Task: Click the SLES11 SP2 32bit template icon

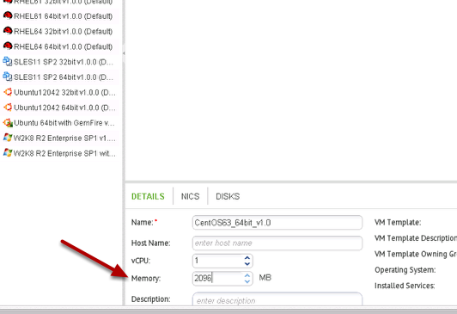Action: tap(8, 61)
